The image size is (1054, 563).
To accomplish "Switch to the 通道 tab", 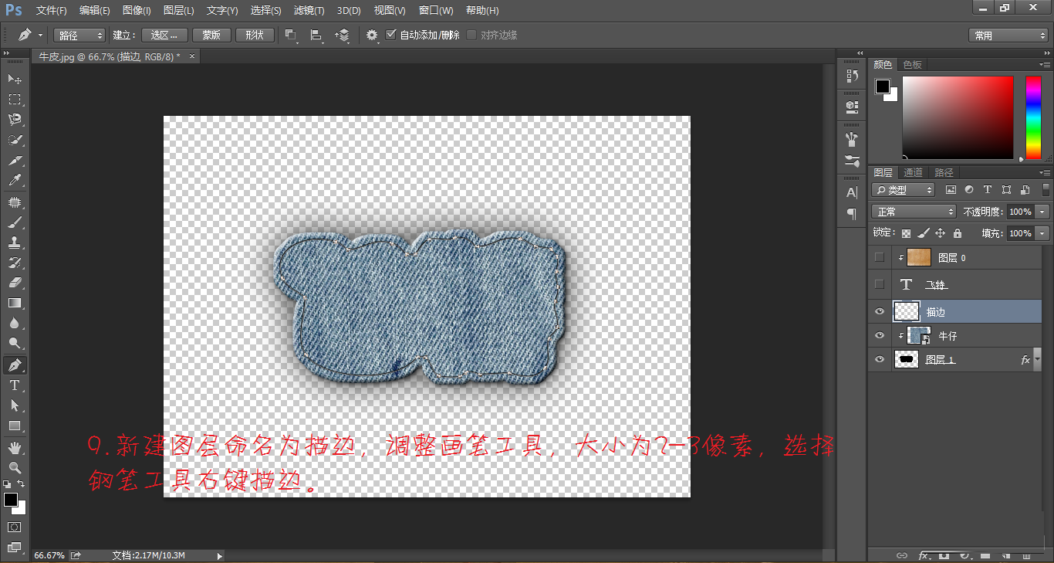I will pos(913,172).
